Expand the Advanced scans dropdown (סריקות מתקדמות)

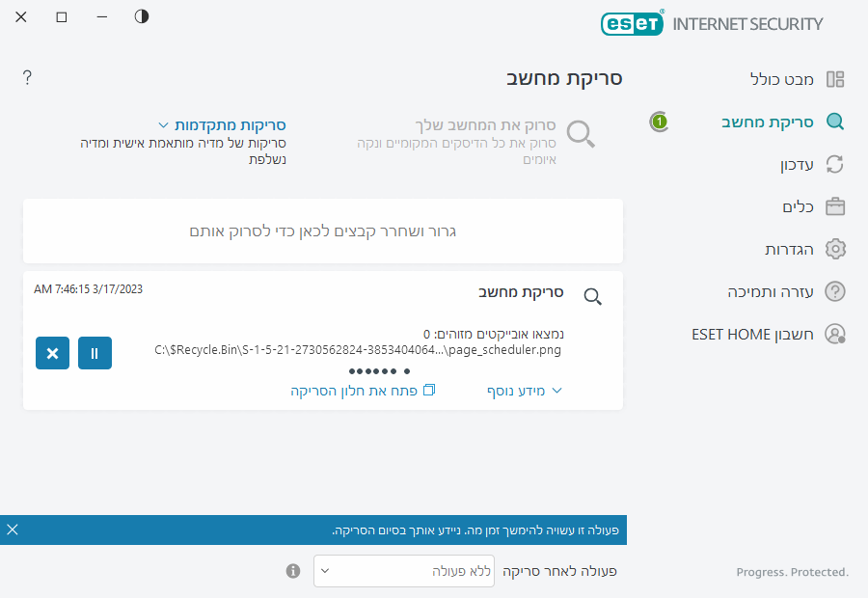[x=222, y=125]
